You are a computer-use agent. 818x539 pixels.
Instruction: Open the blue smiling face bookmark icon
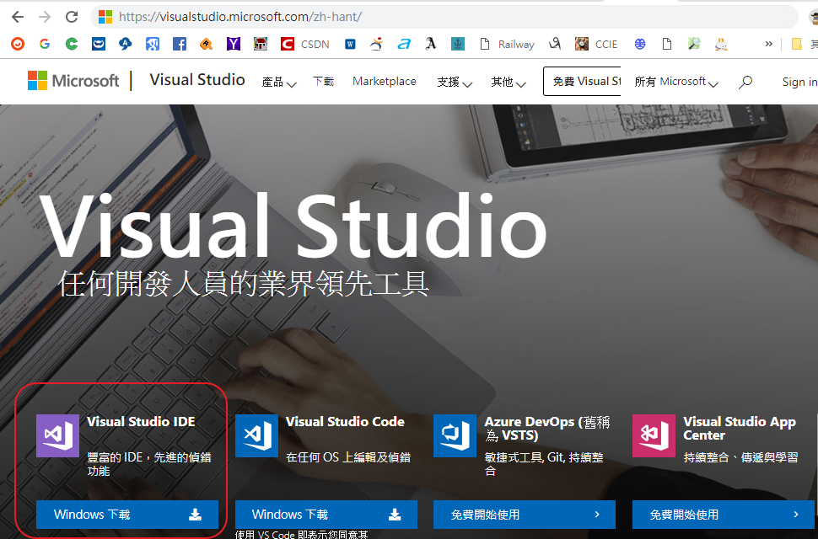(99, 45)
